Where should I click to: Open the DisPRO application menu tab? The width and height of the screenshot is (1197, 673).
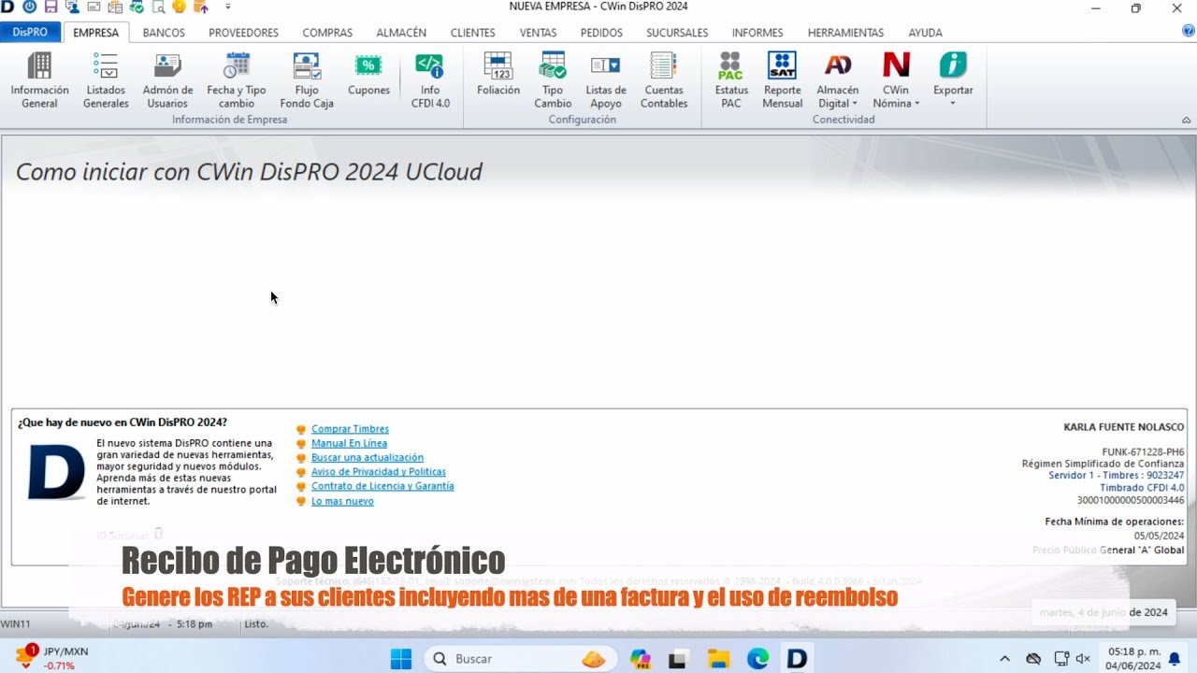point(30,33)
